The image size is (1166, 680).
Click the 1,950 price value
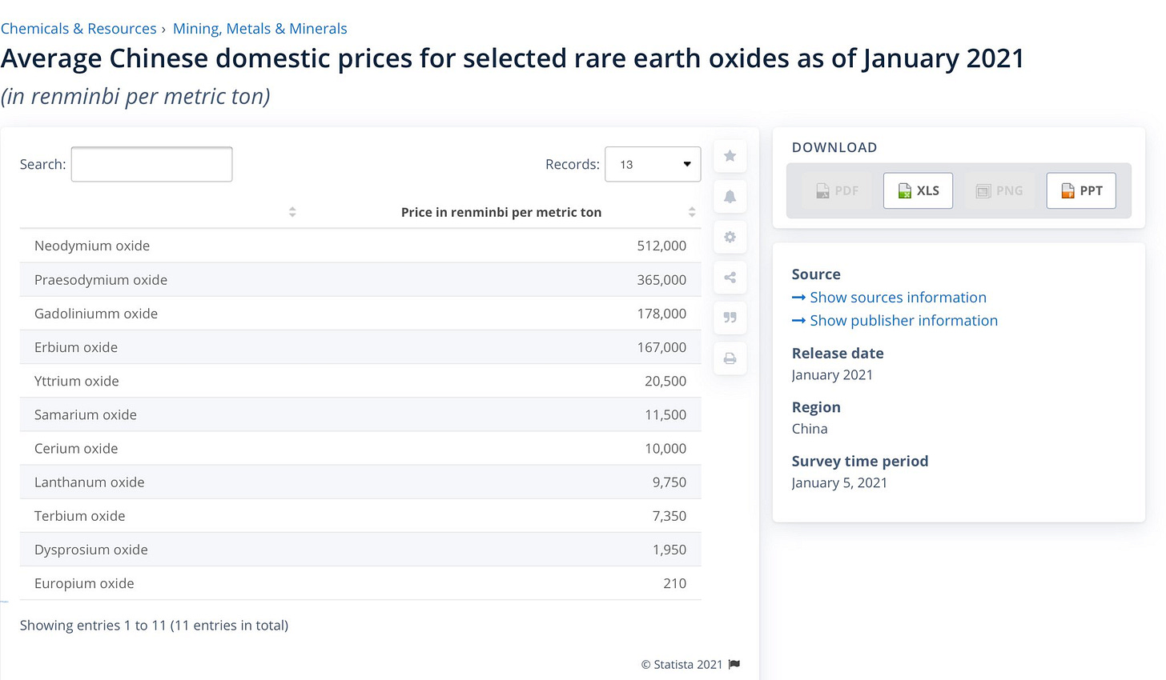(x=669, y=550)
